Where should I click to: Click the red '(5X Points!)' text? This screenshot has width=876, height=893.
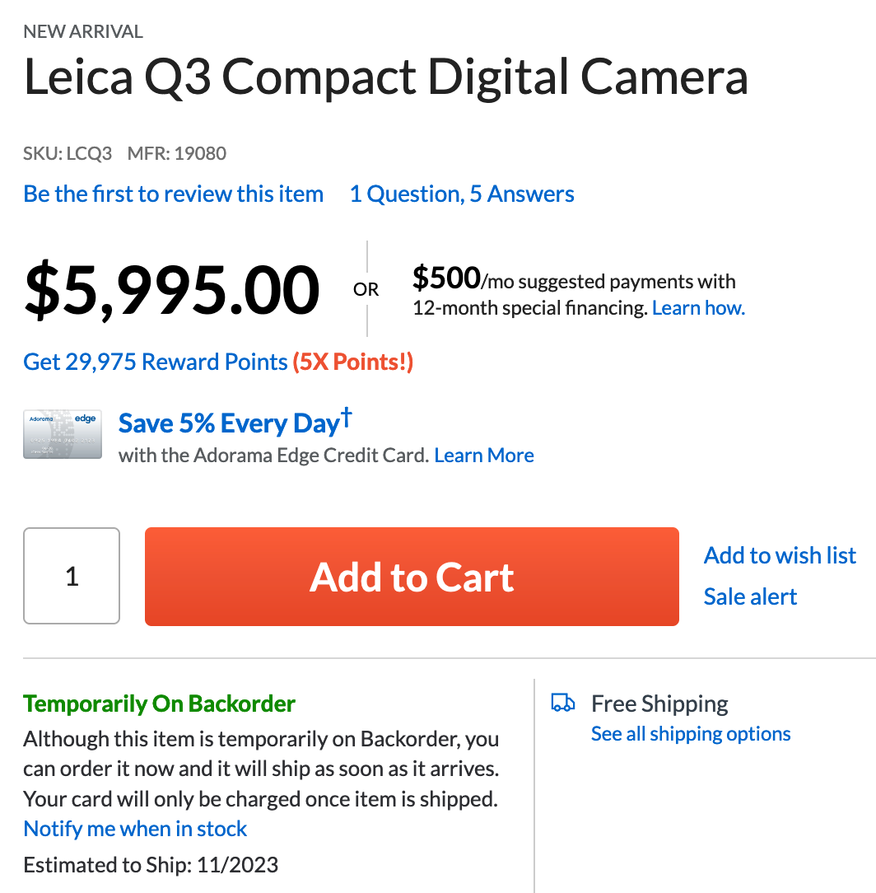tap(353, 362)
